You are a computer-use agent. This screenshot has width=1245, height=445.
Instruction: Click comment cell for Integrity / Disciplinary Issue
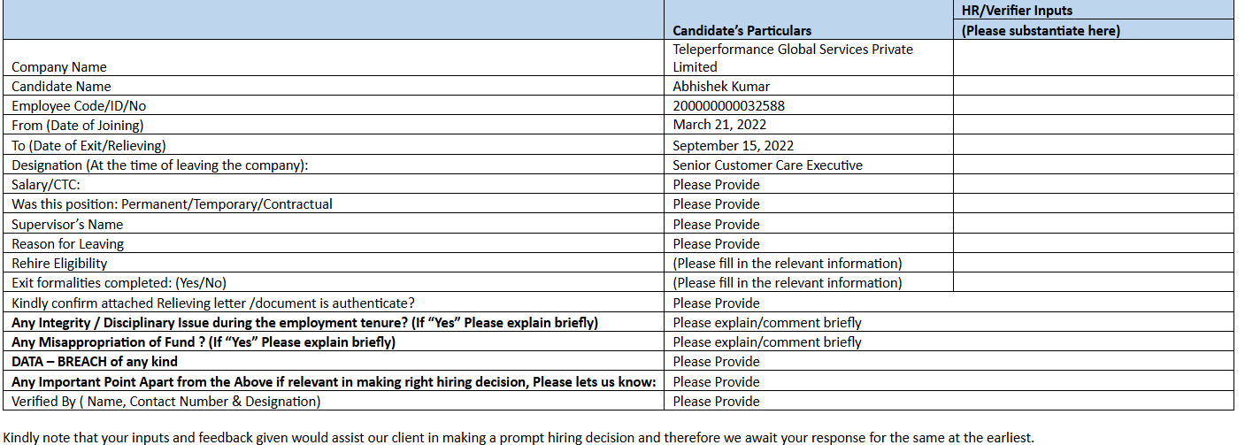pos(766,322)
